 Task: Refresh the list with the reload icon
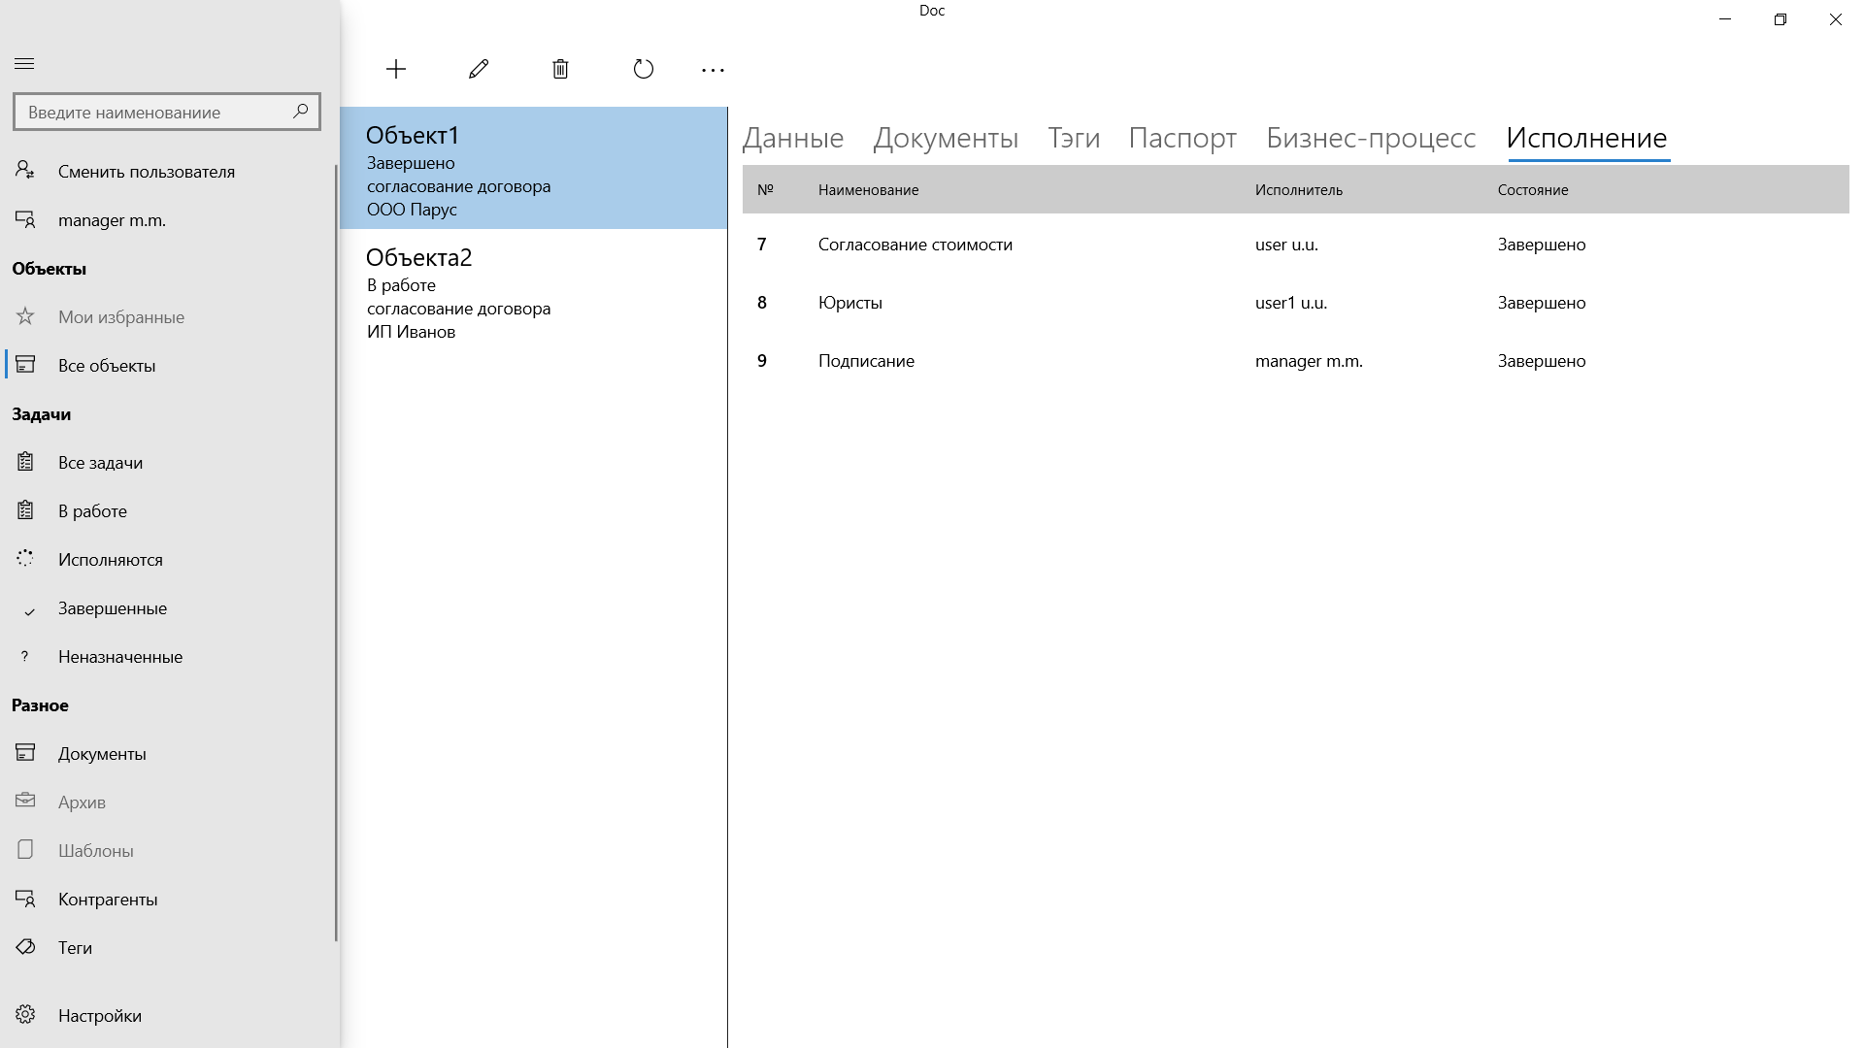click(643, 69)
